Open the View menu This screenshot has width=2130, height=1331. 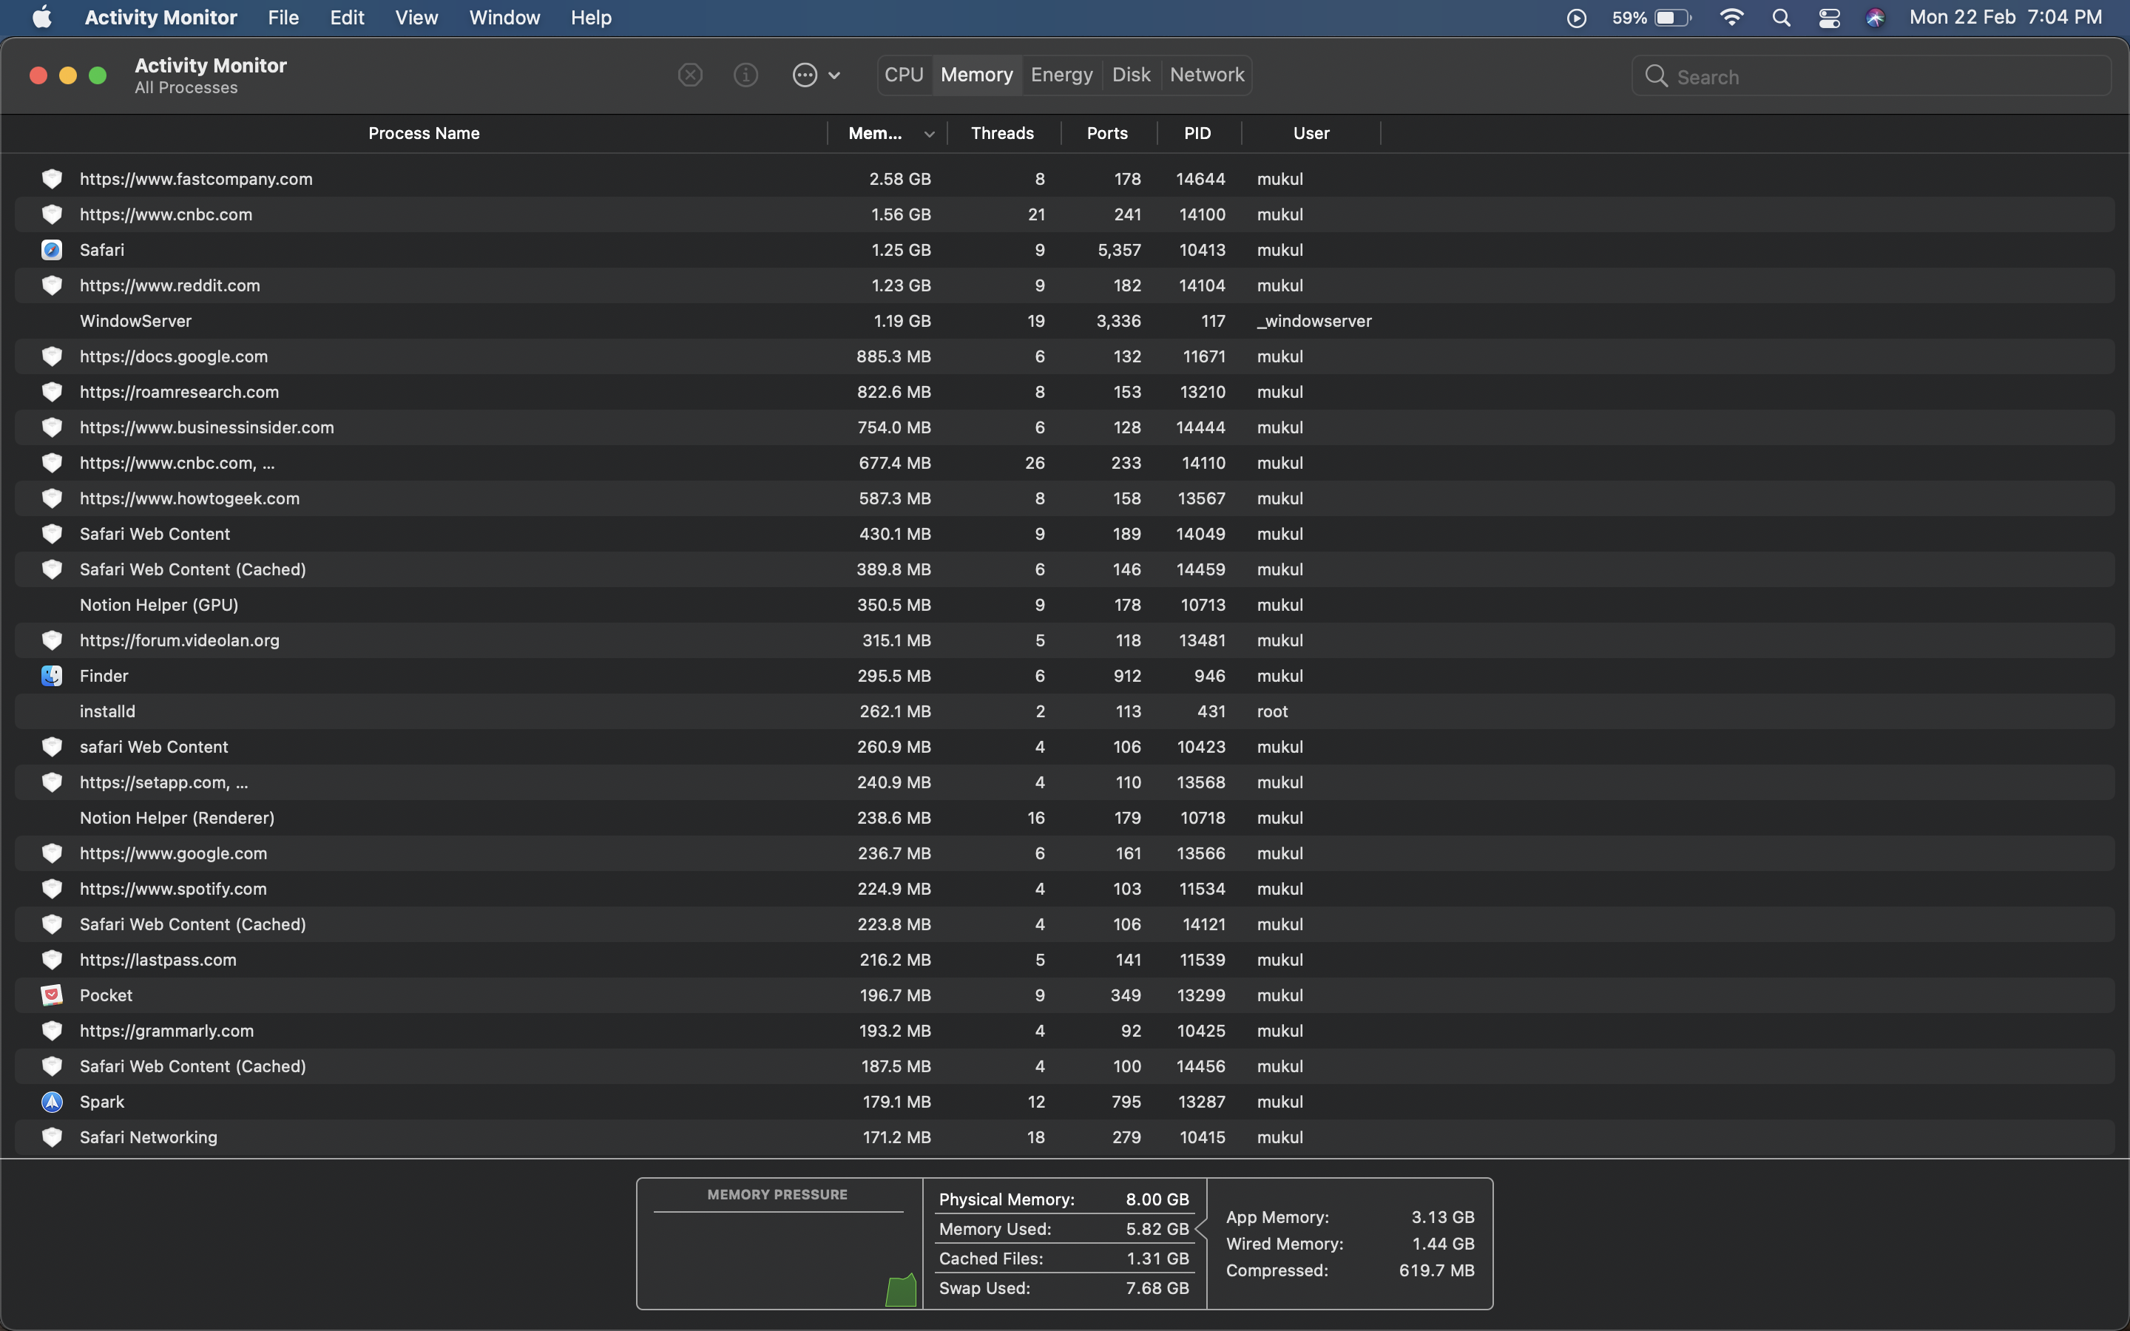click(x=416, y=18)
